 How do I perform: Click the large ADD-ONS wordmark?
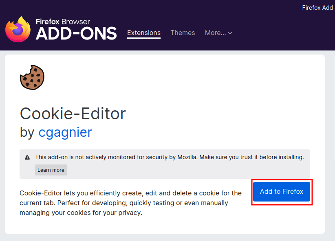click(x=76, y=34)
